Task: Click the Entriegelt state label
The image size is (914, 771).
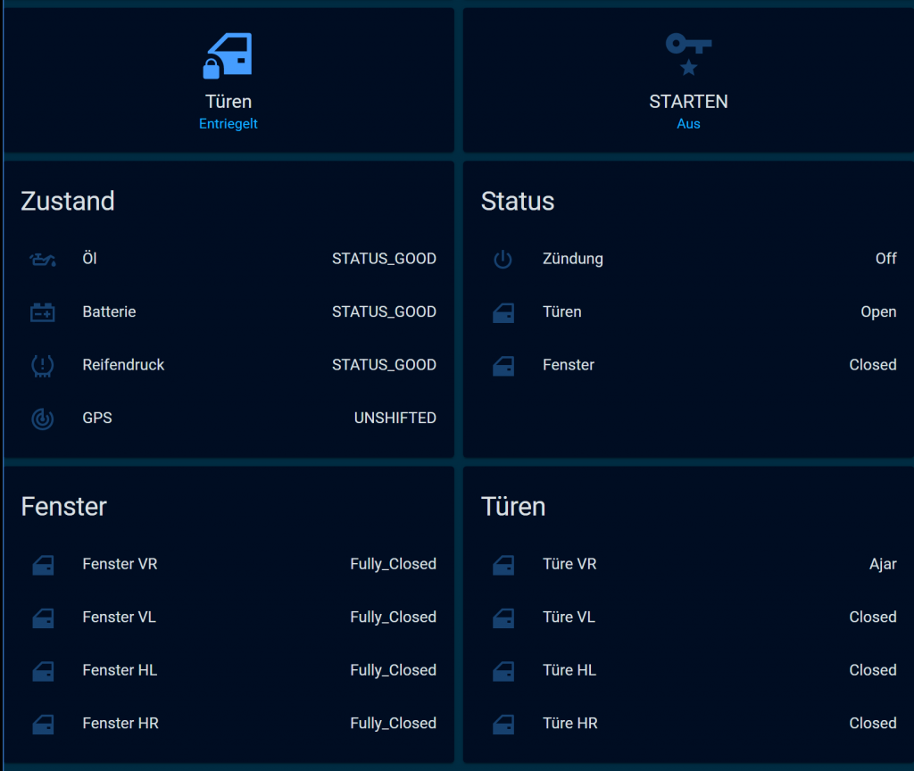Action: tap(228, 124)
